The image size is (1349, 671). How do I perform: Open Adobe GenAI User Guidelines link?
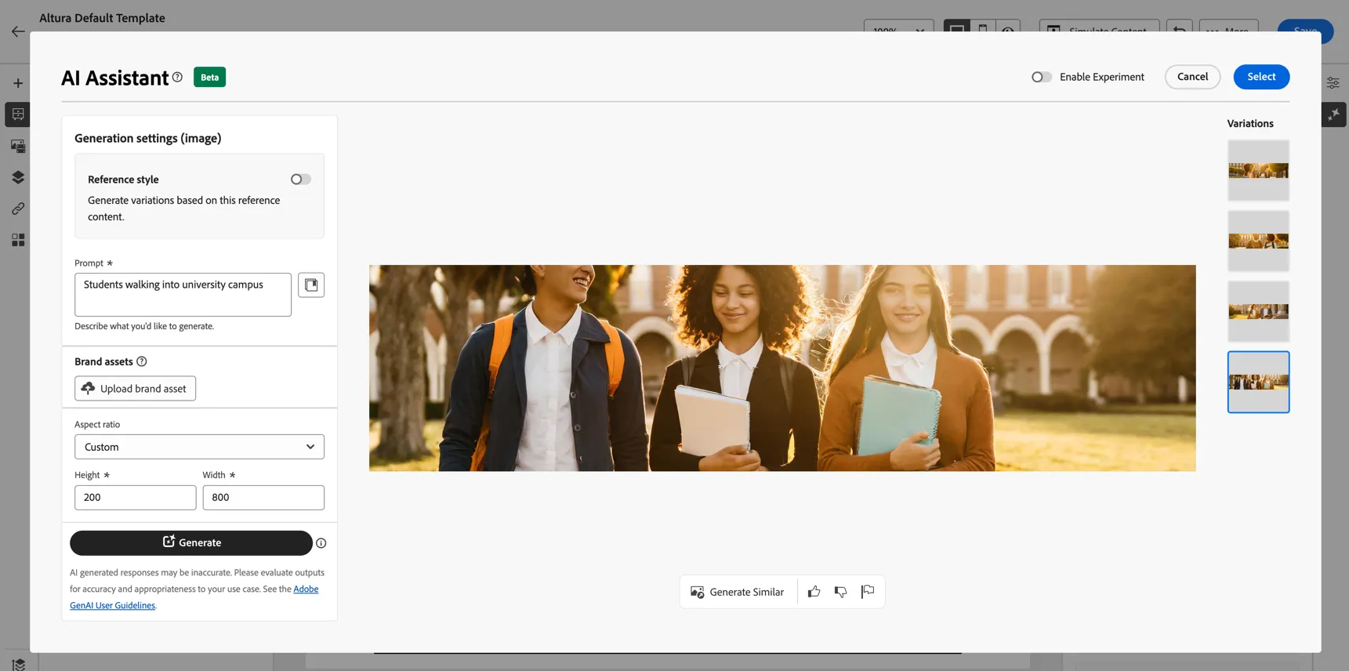pyautogui.click(x=194, y=597)
